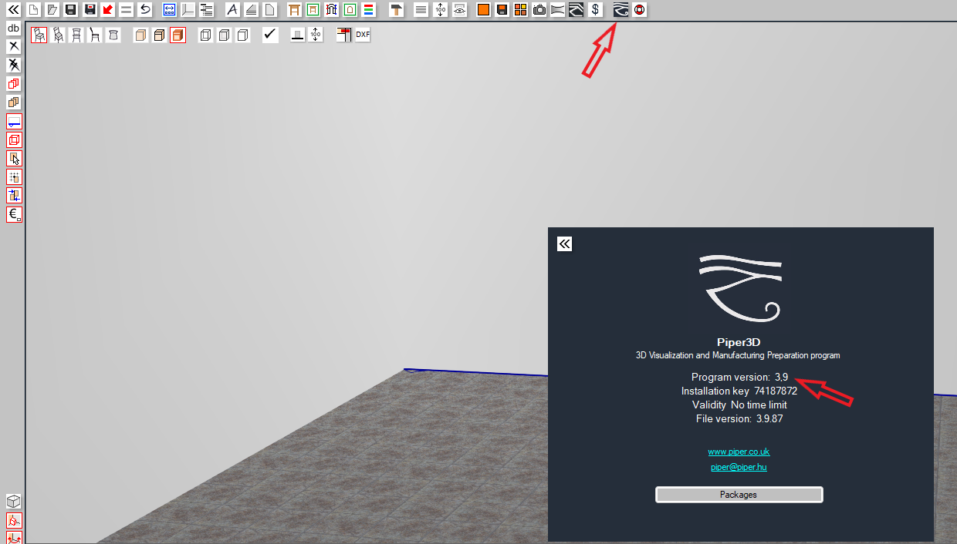Click the red flag marker icon
957x544 pixels.
[x=344, y=35]
